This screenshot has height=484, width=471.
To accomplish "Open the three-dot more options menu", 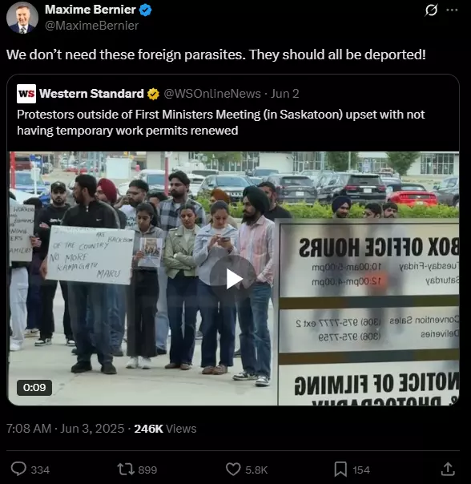I will click(x=452, y=10).
